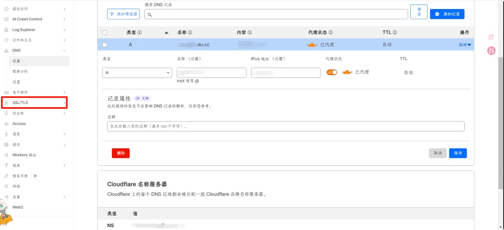
Task: Click the 注释 comment input field
Action: [x=286, y=126]
